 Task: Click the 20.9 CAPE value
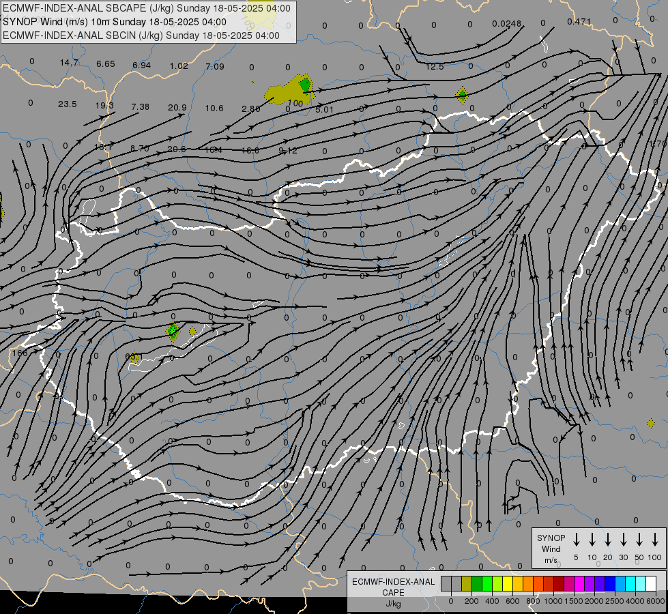click(177, 107)
